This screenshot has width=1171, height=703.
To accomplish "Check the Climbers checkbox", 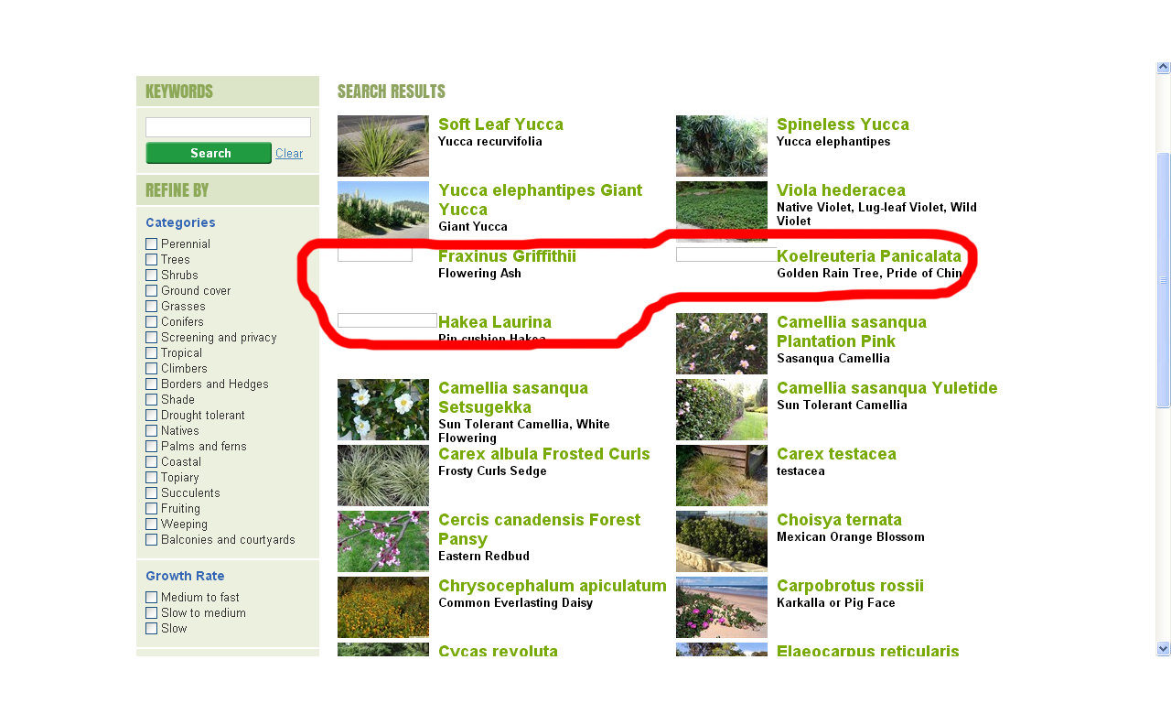I will click(x=151, y=368).
